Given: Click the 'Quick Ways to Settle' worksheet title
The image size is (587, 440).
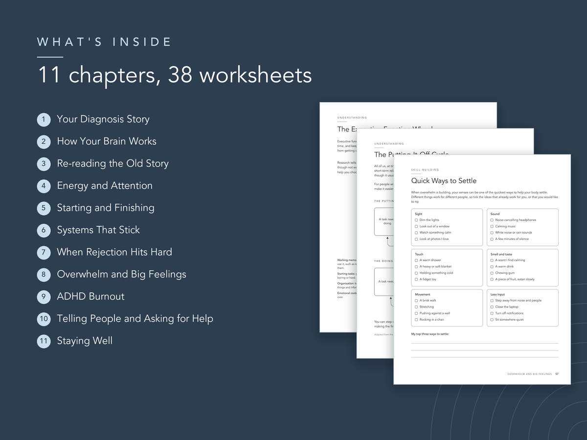Looking at the screenshot, I should click(444, 181).
